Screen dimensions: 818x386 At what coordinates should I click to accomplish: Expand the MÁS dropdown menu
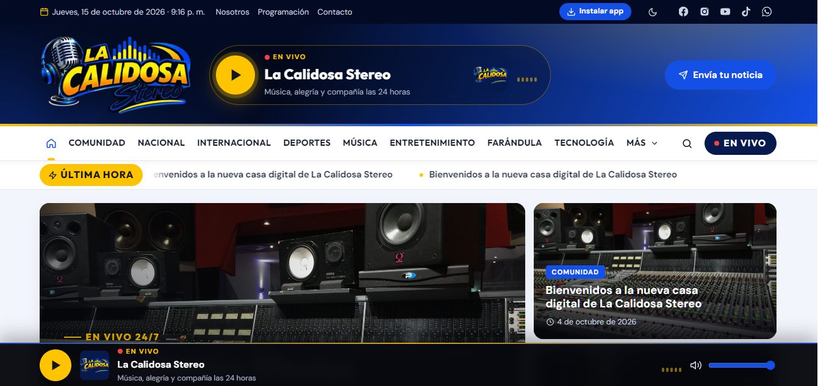click(x=642, y=143)
